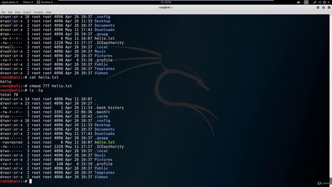Click the .bash_history filename
332x187 pixels.
(x=109, y=108)
